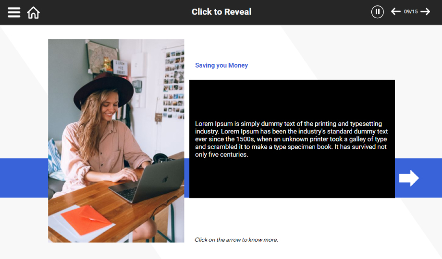The height and width of the screenshot is (259, 442).
Task: Advance to the next slide arrow
Action: point(425,12)
